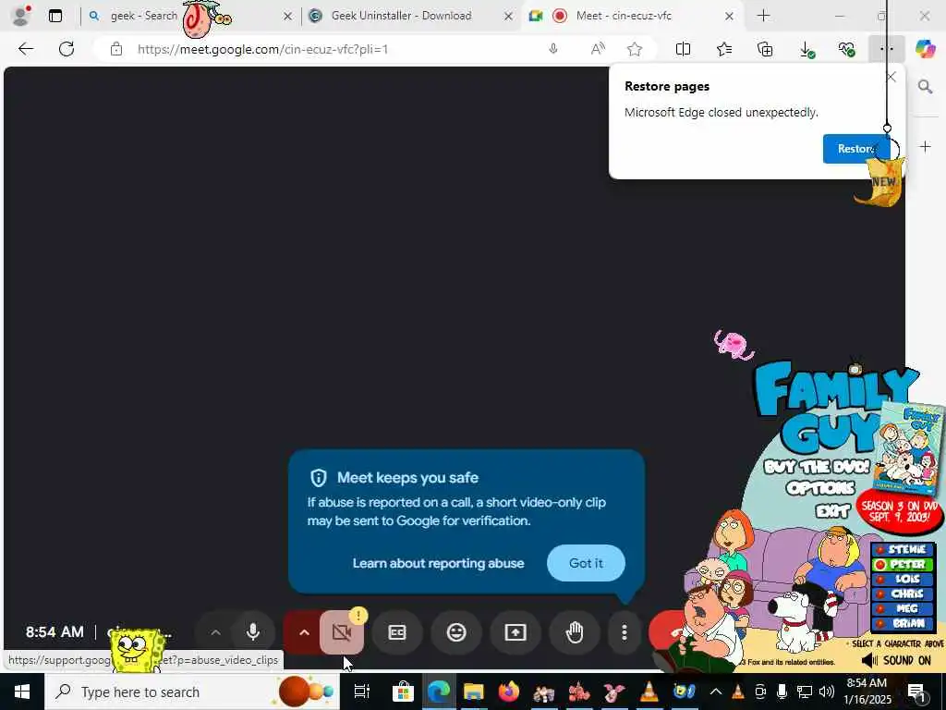The image size is (946, 710).
Task: Select Stewie in the Family Guy widget
Action: [902, 549]
